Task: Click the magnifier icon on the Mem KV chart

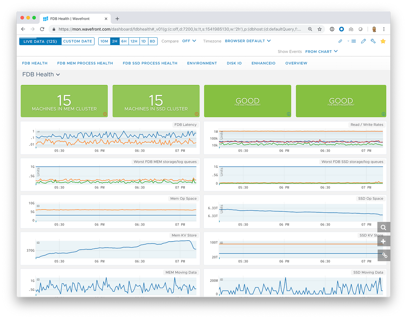Action: 383,227
